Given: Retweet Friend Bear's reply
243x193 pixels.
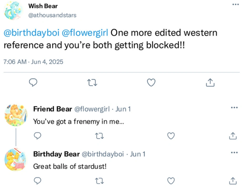Looking at the screenshot, I should (100, 136).
